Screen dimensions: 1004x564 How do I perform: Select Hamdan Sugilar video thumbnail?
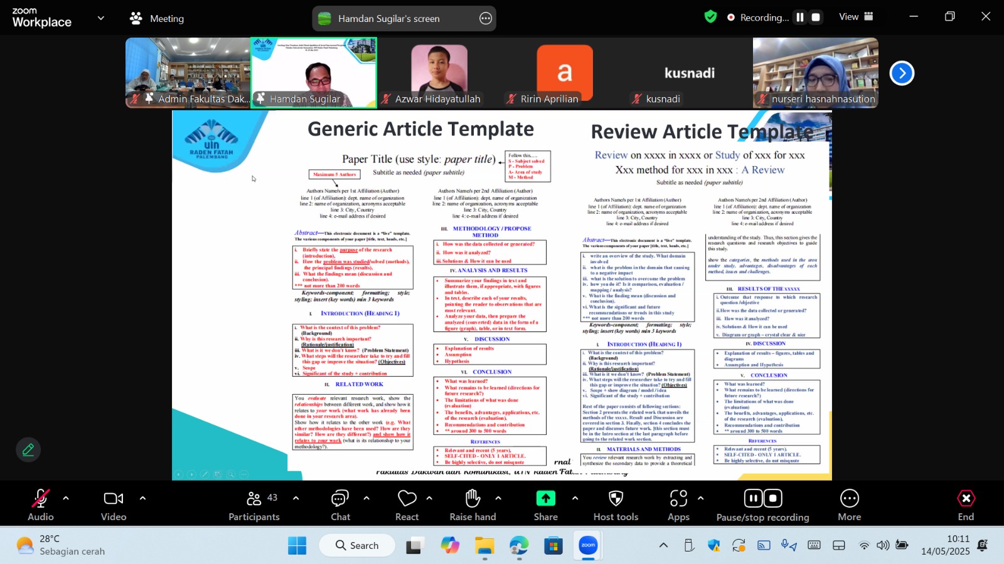click(x=314, y=73)
